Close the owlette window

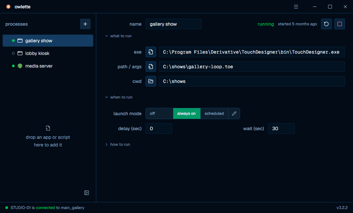pyautogui.click(x=345, y=7)
